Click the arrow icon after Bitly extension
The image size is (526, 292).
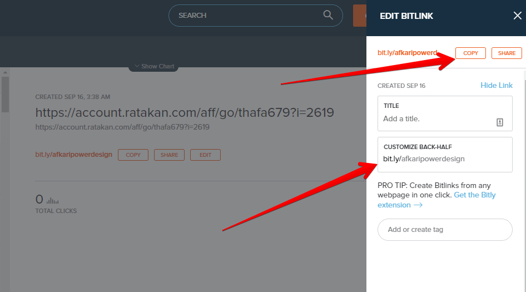(418, 205)
